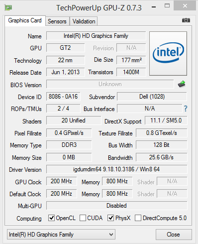This screenshot has width=198, height=244.
Task: Click the Intel vendor logo
Action: [168, 53]
